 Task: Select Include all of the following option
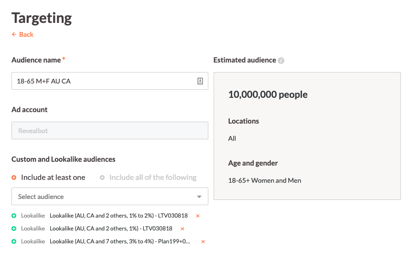pos(102,177)
